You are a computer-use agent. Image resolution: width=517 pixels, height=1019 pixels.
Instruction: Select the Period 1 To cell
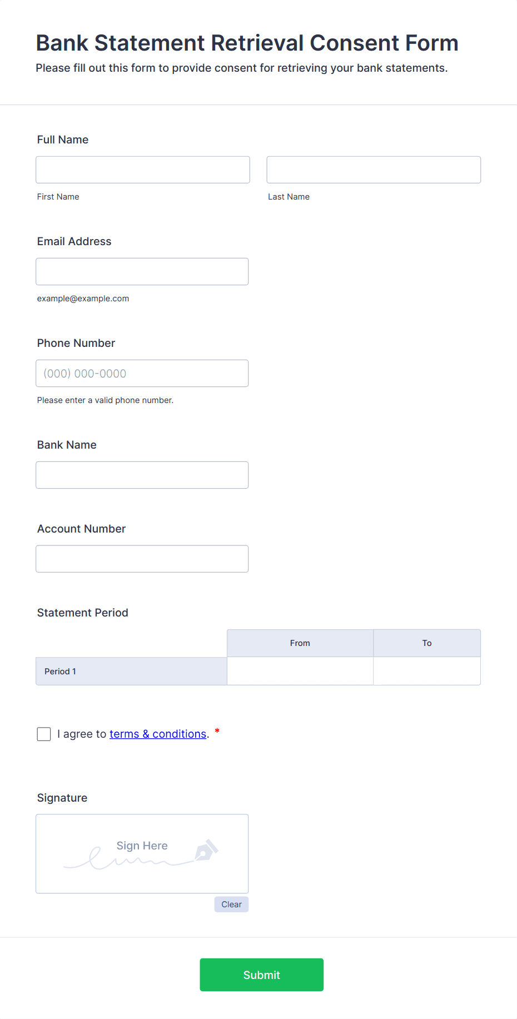click(427, 671)
